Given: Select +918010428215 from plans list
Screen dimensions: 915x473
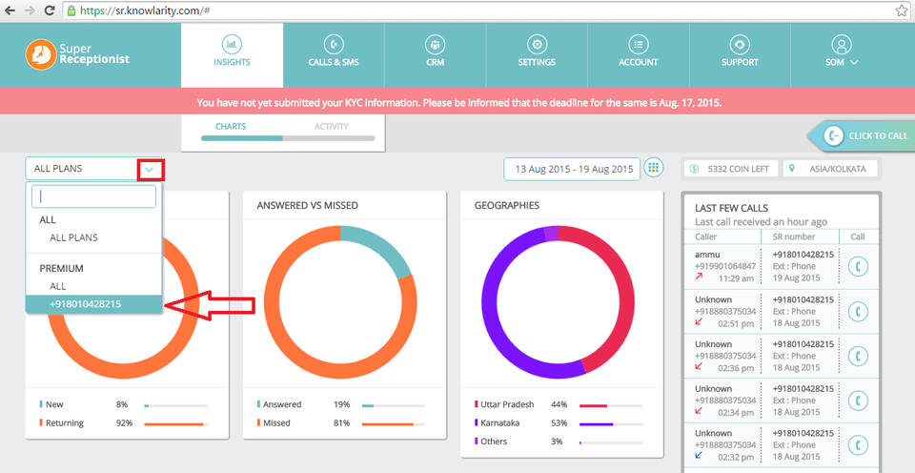Looking at the screenshot, I should coord(86,303).
